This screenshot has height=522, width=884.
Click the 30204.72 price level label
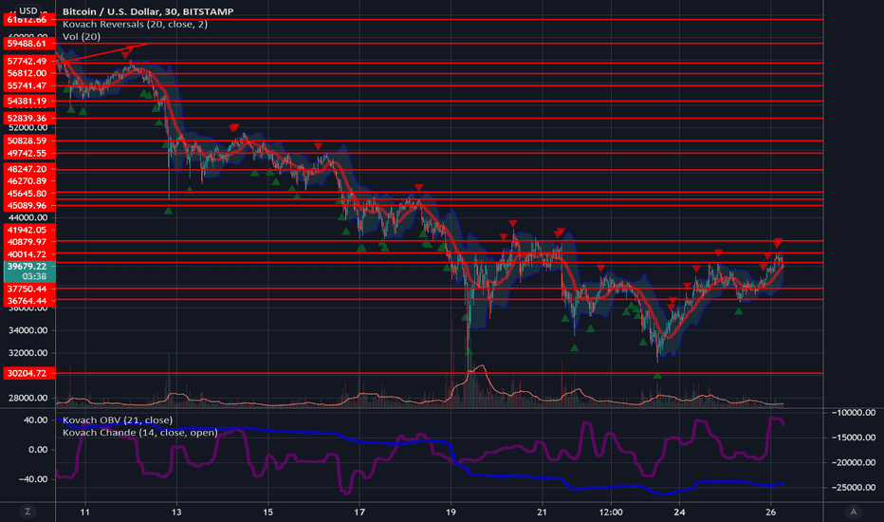[x=29, y=373]
